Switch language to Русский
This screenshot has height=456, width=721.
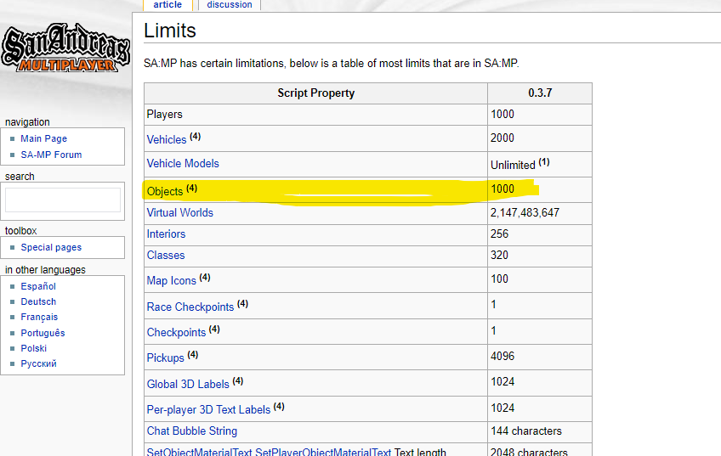38,363
